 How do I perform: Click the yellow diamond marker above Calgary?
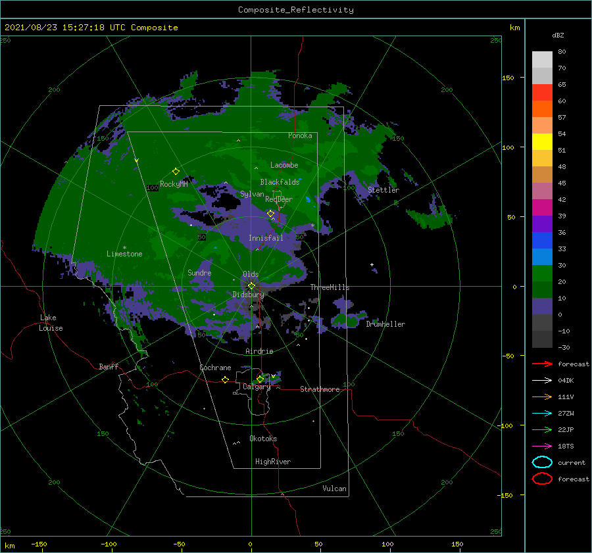pyautogui.click(x=260, y=379)
